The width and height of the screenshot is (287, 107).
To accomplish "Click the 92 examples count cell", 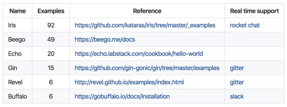I will pyautogui.click(x=51, y=25).
